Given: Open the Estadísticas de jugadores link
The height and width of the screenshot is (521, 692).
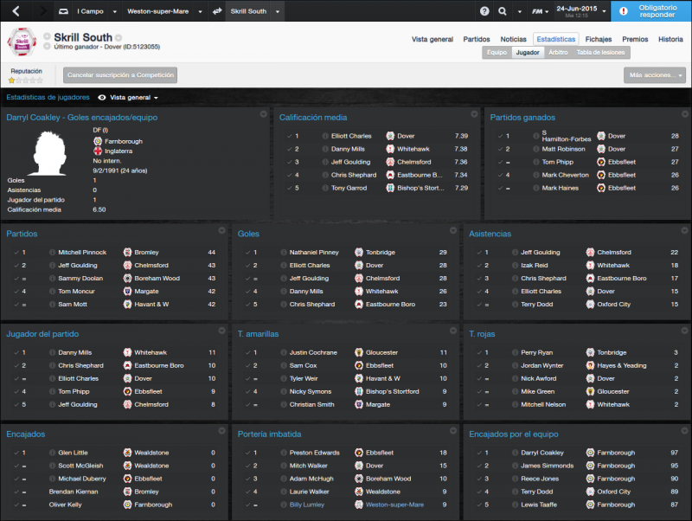Looking at the screenshot, I should point(48,98).
